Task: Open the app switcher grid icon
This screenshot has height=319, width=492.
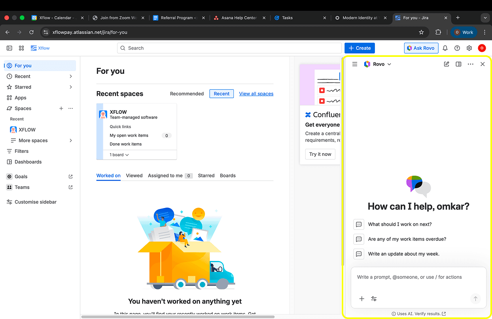Action: 21,48
